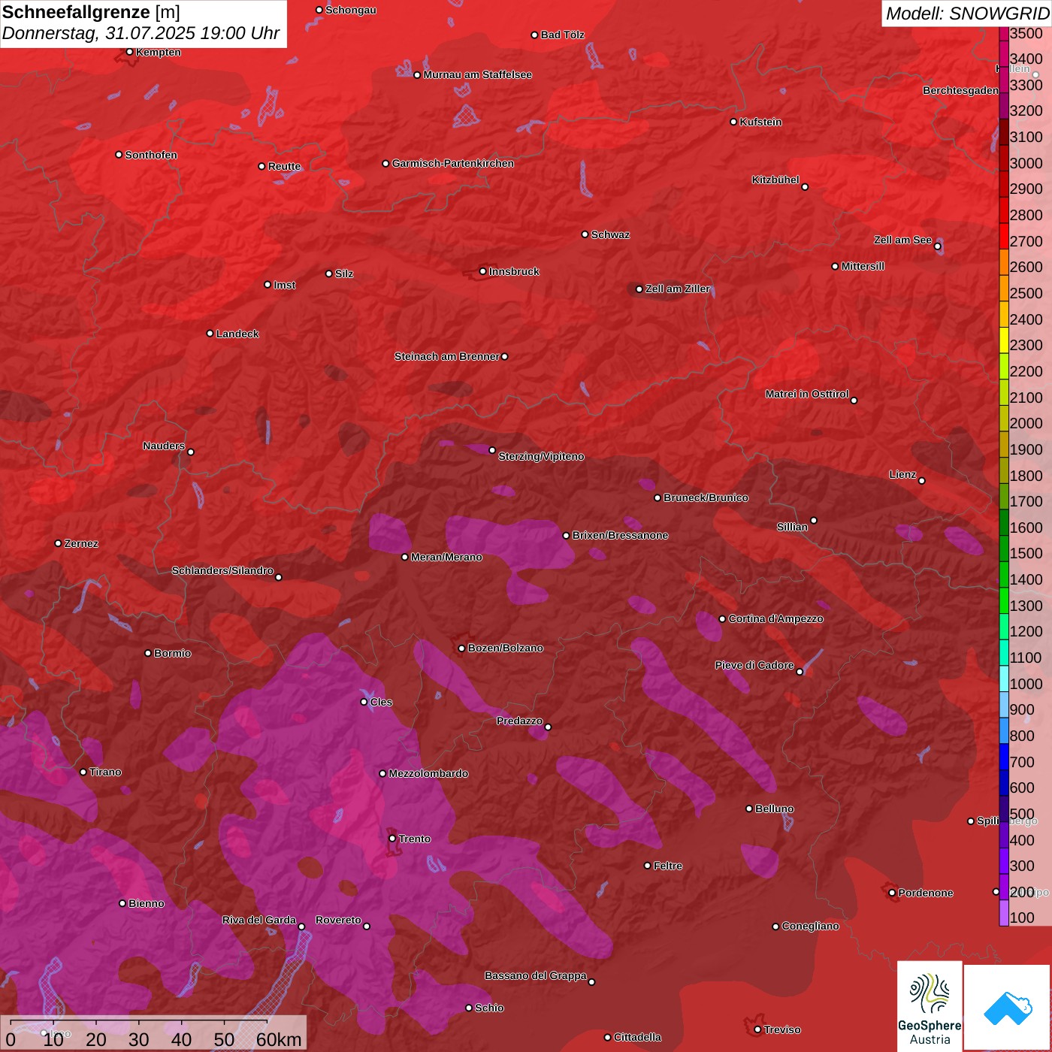The width and height of the screenshot is (1052, 1052).
Task: Click the 2300 m yellow legend swatch
Action: [x=1004, y=340]
